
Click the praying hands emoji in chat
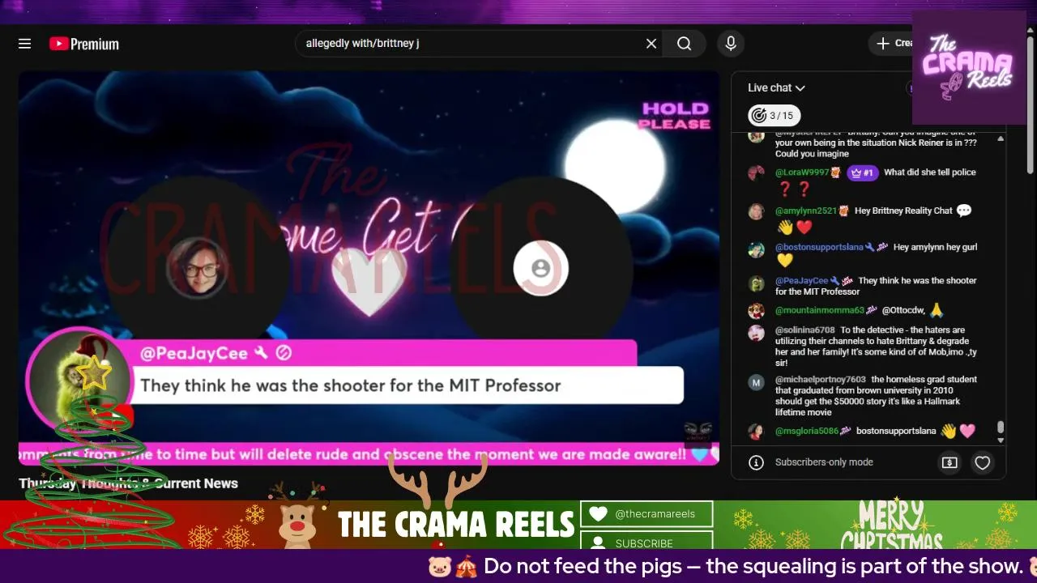pyautogui.click(x=937, y=310)
